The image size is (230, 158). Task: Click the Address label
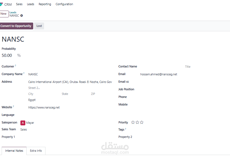(x=7, y=82)
